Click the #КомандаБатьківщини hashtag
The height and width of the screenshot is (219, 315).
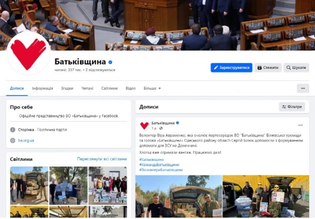[159, 165]
